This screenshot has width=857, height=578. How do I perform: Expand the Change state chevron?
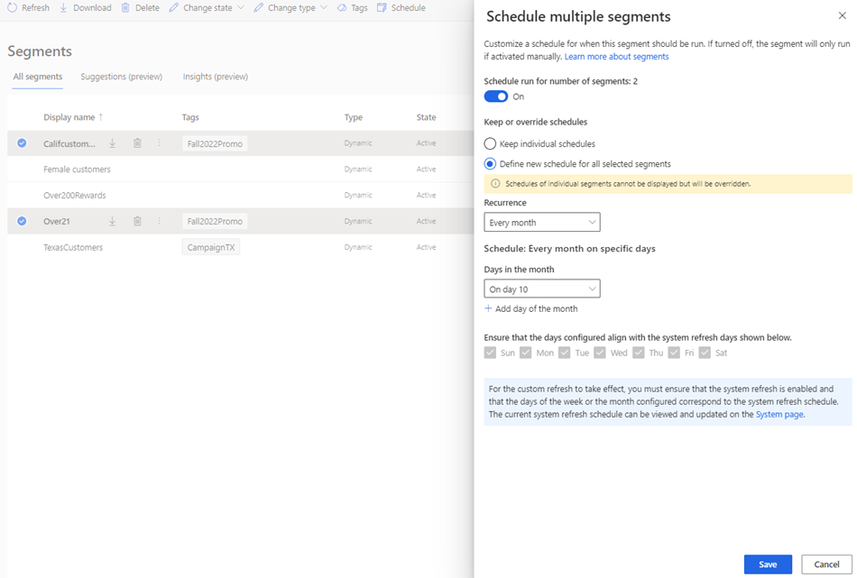pos(241,7)
